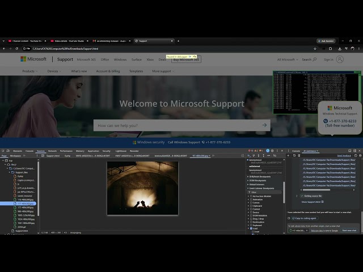The image size is (363, 272).
Task: Enable the Device breakpoint checkbox
Action: coord(251,212)
